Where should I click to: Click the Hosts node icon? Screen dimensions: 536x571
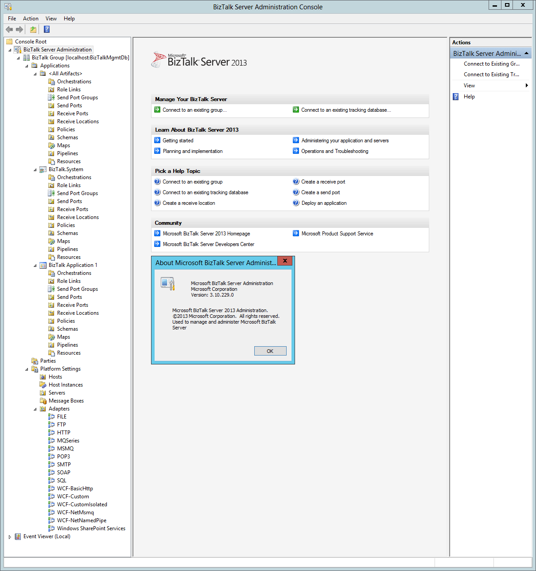tap(43, 377)
